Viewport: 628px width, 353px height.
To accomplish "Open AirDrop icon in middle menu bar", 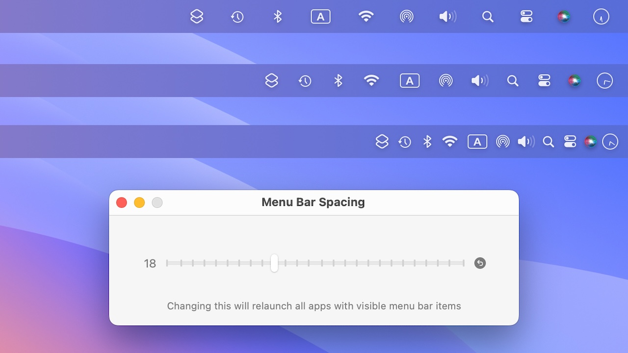I will pos(445,80).
